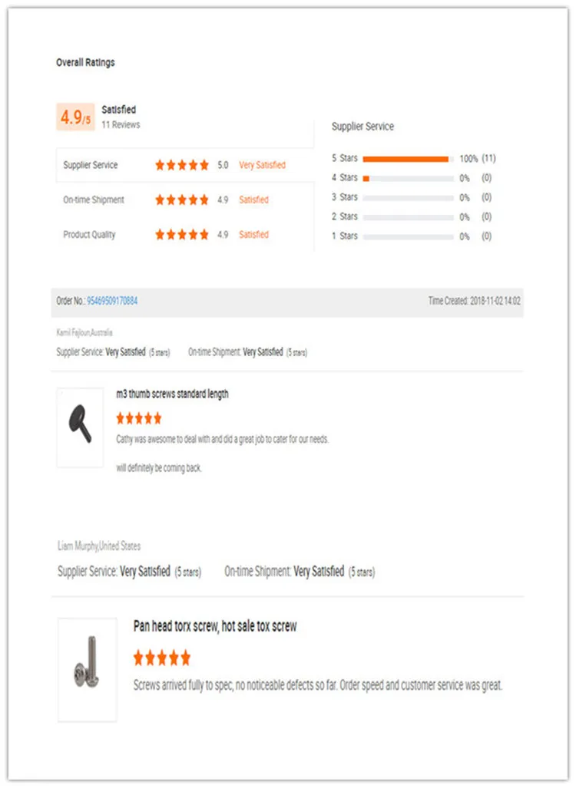576x788 pixels.
Task: Click the Very Satisfied label beside Supplier Service
Action: (x=262, y=165)
